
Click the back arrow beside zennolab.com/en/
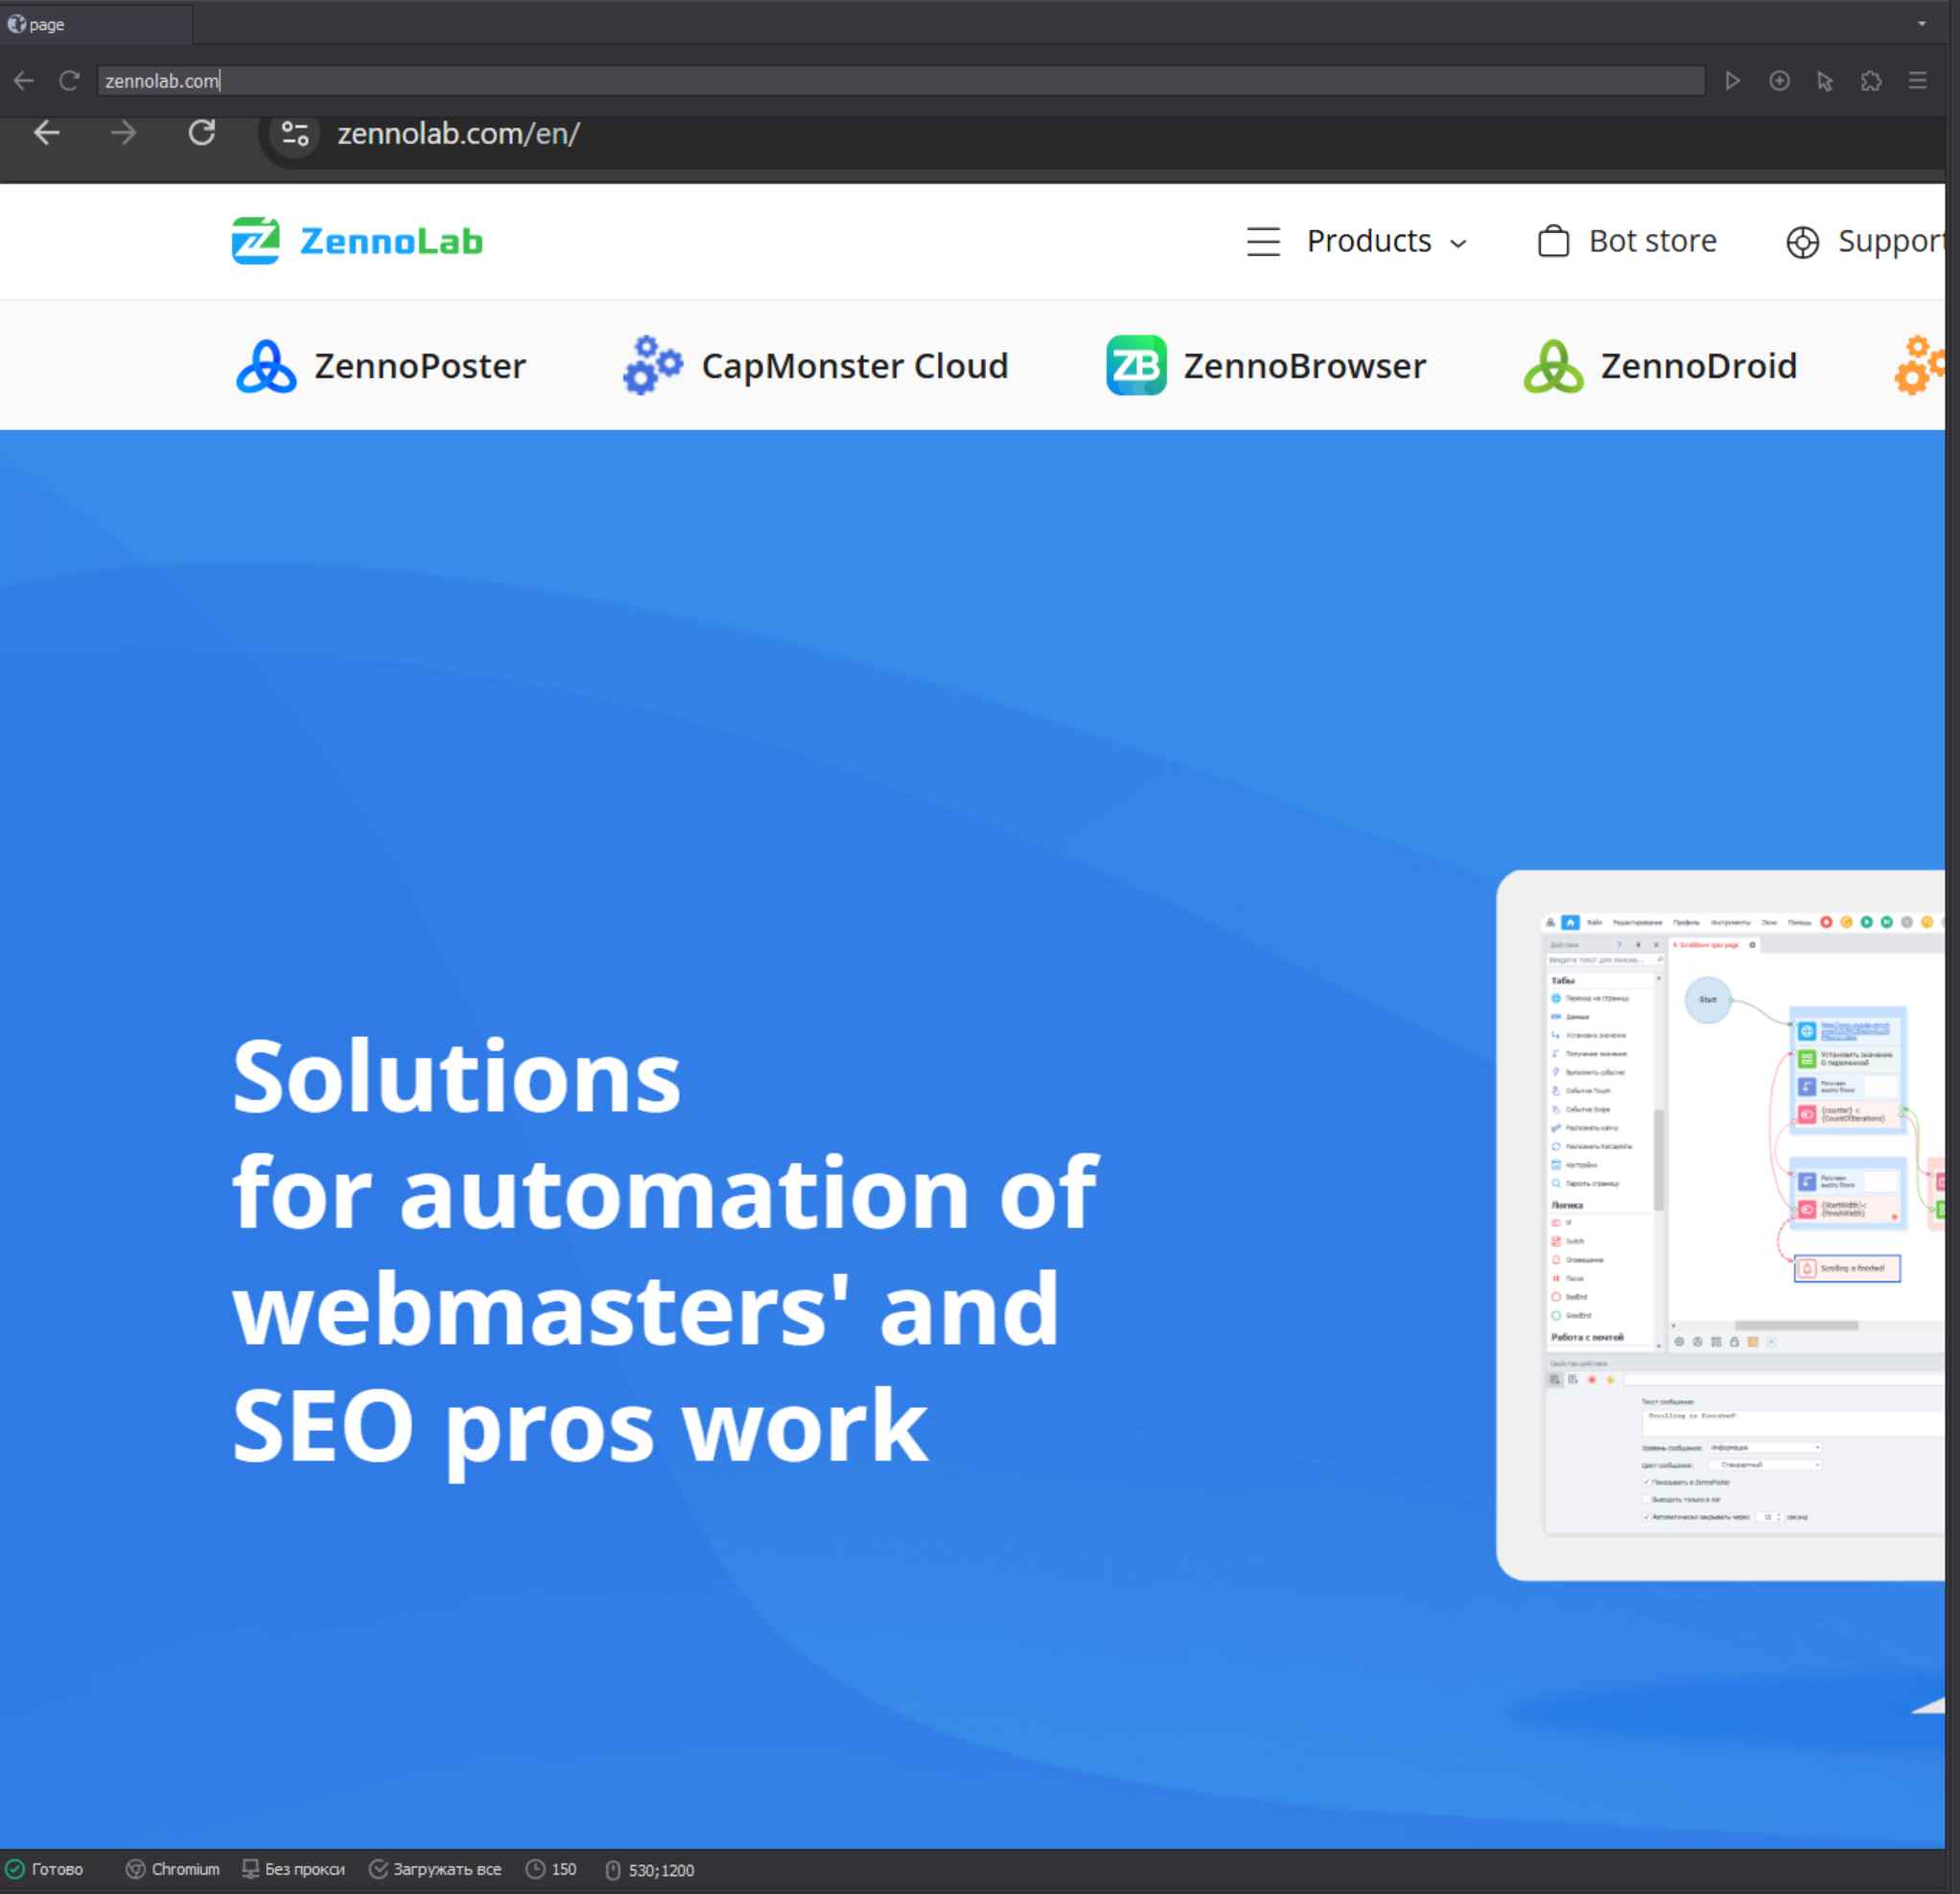(47, 133)
